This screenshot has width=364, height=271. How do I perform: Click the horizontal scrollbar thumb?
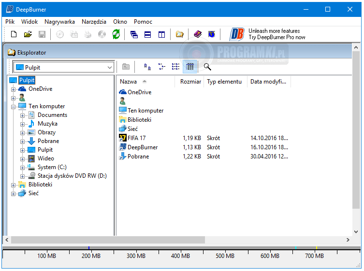[108, 240]
